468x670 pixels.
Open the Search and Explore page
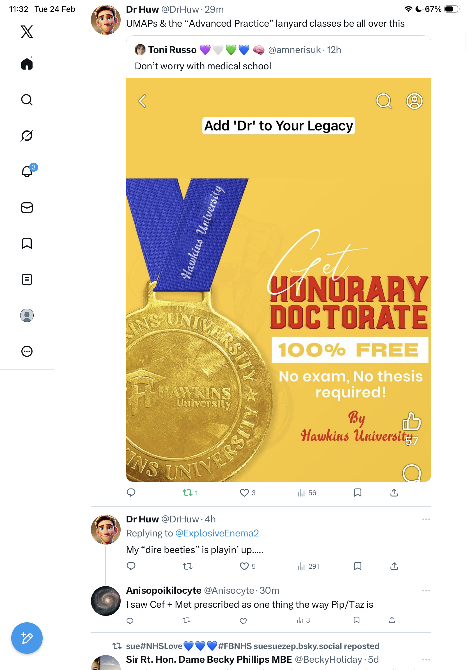coord(27,100)
